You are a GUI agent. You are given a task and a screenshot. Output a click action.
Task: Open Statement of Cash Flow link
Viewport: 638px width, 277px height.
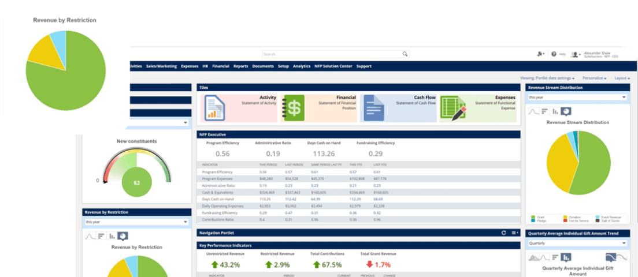tap(416, 103)
